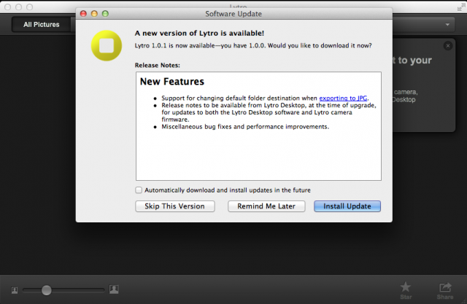Click the Star icon in bottom toolbar
Viewport: 467px width, 304px height.
pyautogui.click(x=406, y=287)
